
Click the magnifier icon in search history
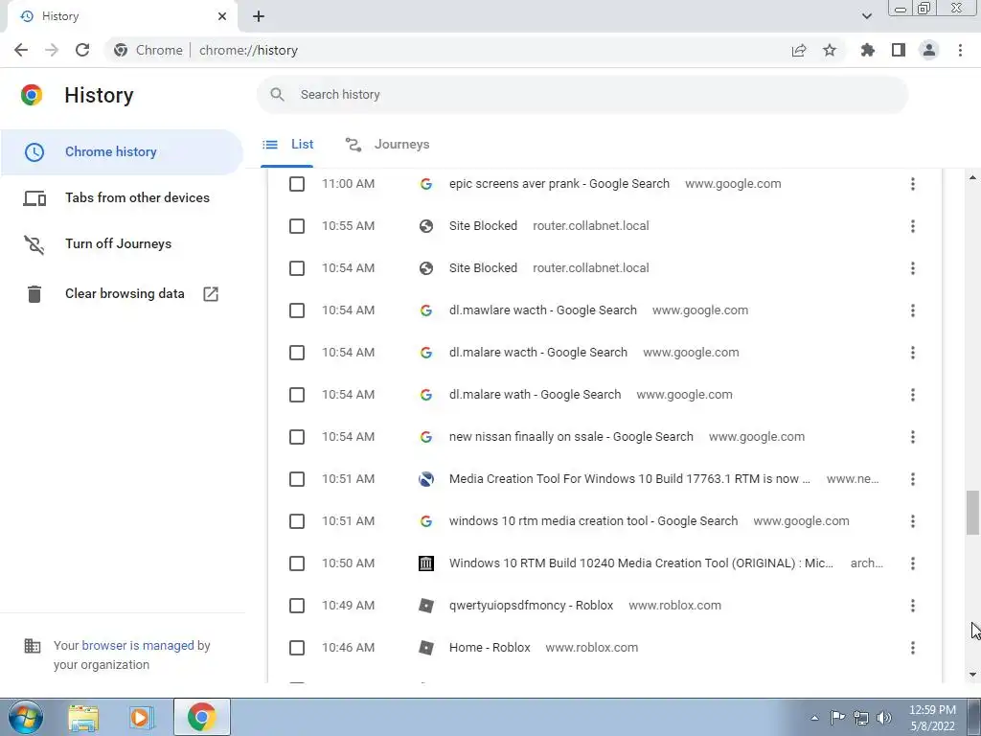[x=277, y=95]
